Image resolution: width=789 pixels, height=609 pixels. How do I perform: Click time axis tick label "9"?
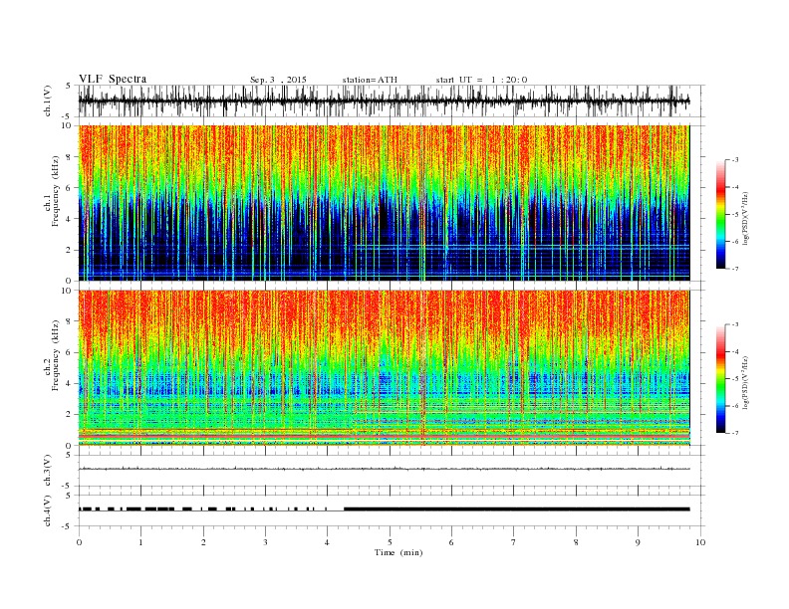pos(638,542)
